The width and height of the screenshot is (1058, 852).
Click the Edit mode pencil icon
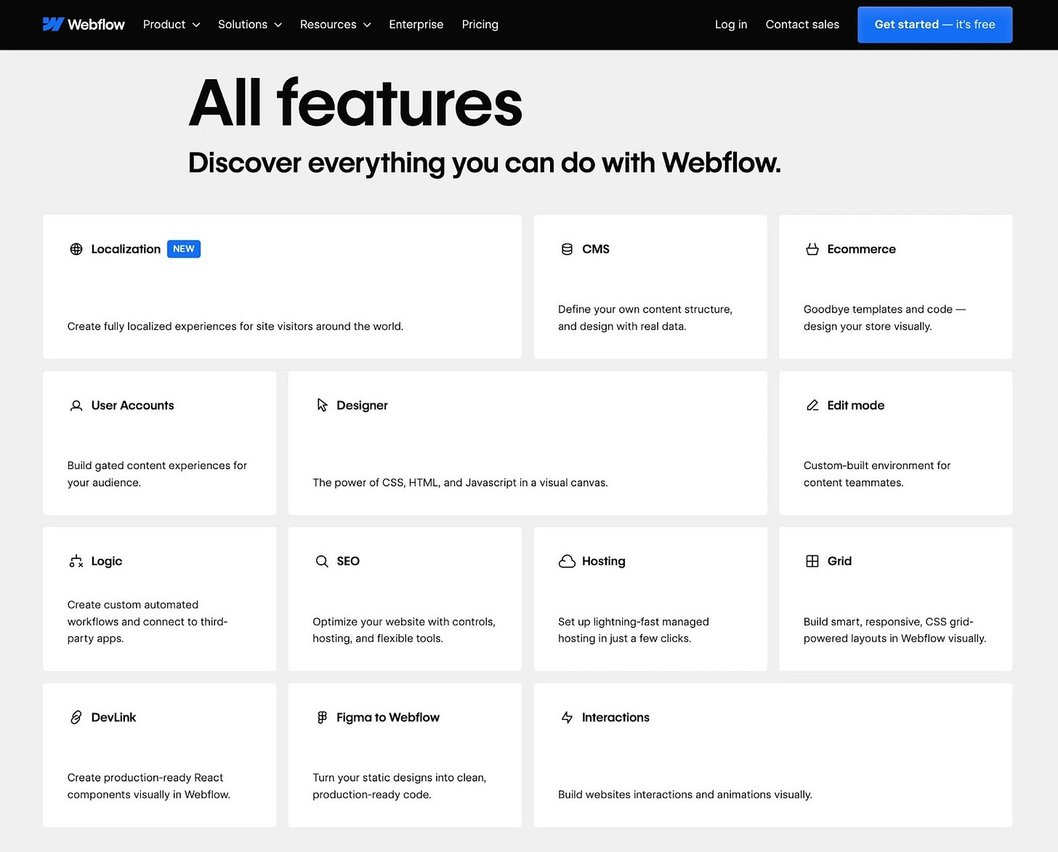(812, 406)
